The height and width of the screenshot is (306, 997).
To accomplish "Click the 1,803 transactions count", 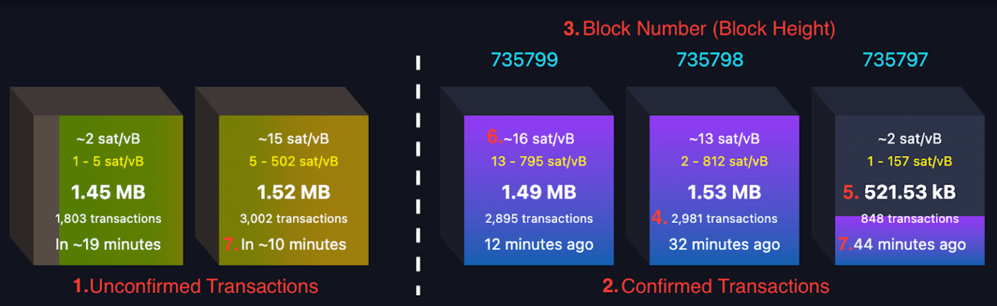I will (x=108, y=219).
